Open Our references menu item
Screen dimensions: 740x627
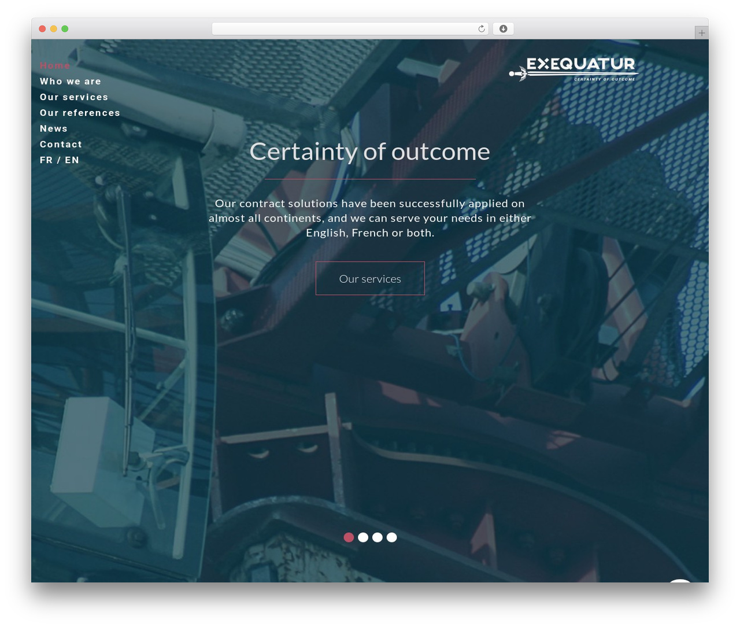tap(80, 113)
